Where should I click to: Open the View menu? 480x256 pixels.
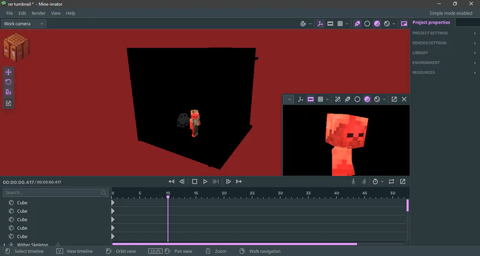[x=55, y=13]
